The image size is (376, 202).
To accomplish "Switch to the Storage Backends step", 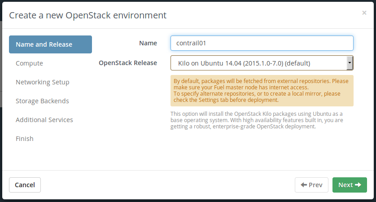I will [x=42, y=101].
